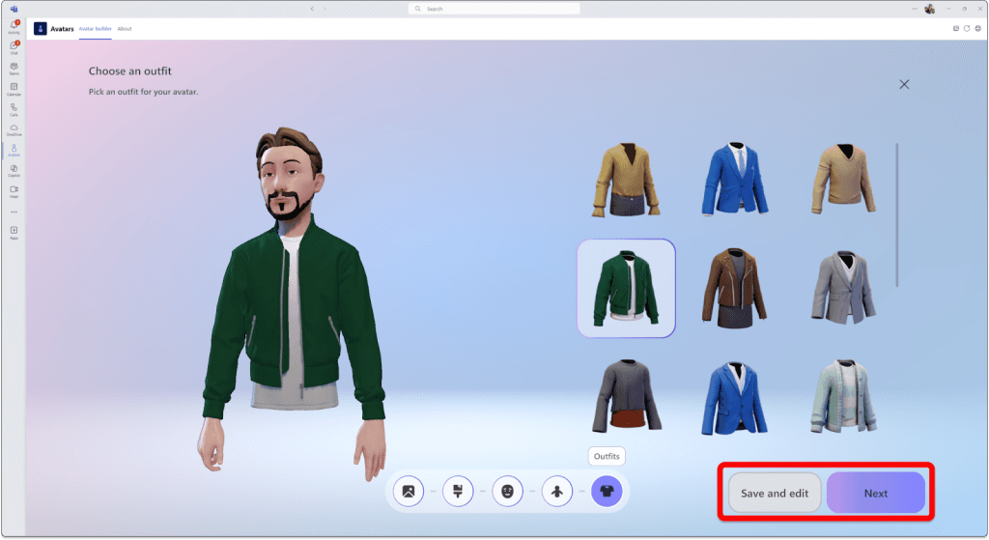This screenshot has width=989, height=540.
Task: Click the Outfits tooltip label
Action: point(607,456)
